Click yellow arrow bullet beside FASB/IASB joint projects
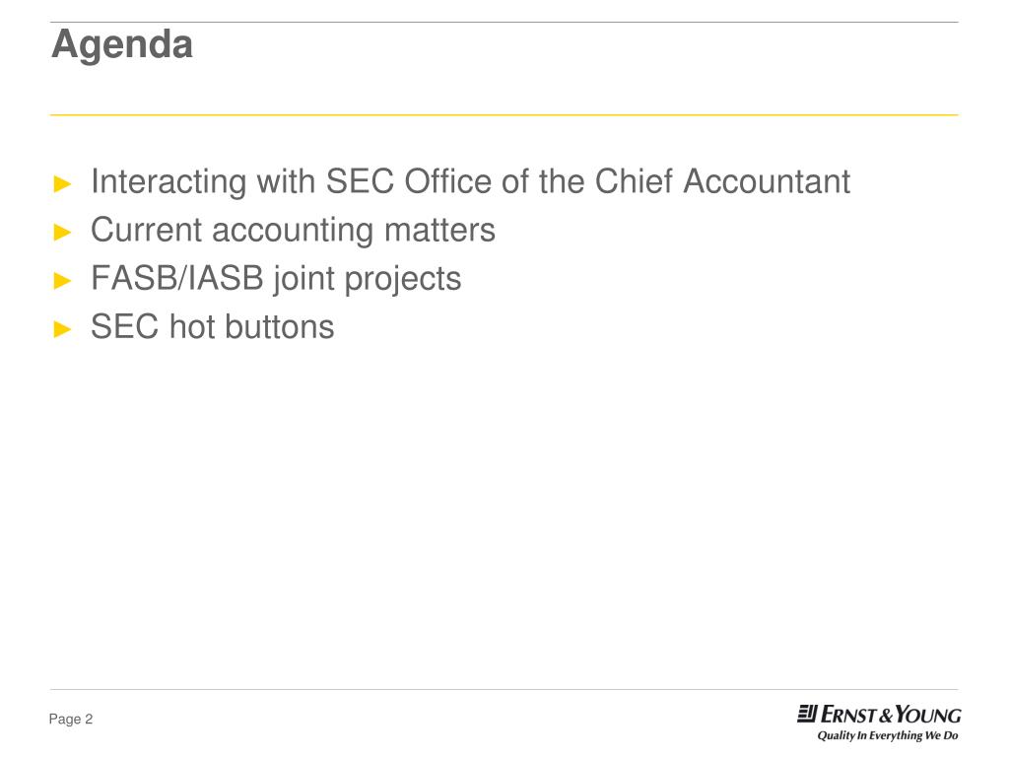Viewport: 1009px width, 757px height. pos(62,281)
